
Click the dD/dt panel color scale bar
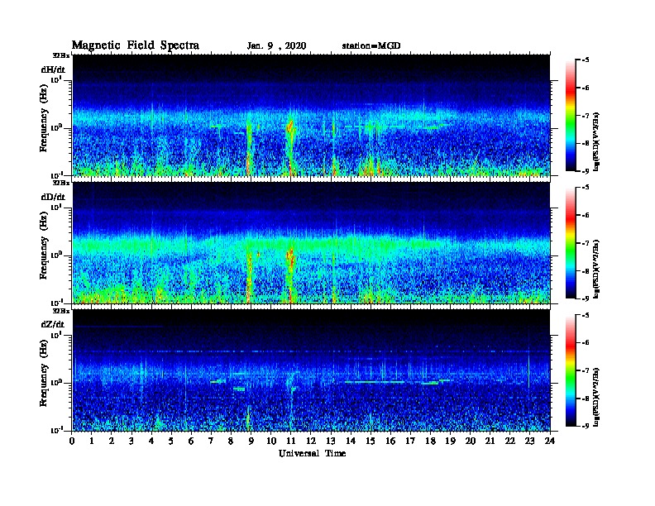[x=571, y=243]
